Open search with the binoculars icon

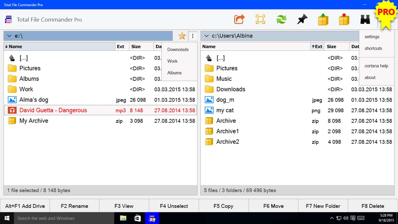click(365, 19)
